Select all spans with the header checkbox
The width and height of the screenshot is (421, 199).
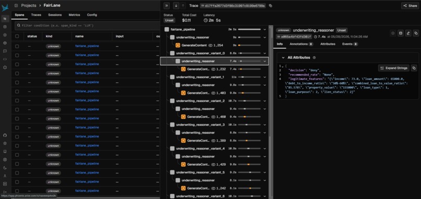(17, 36)
